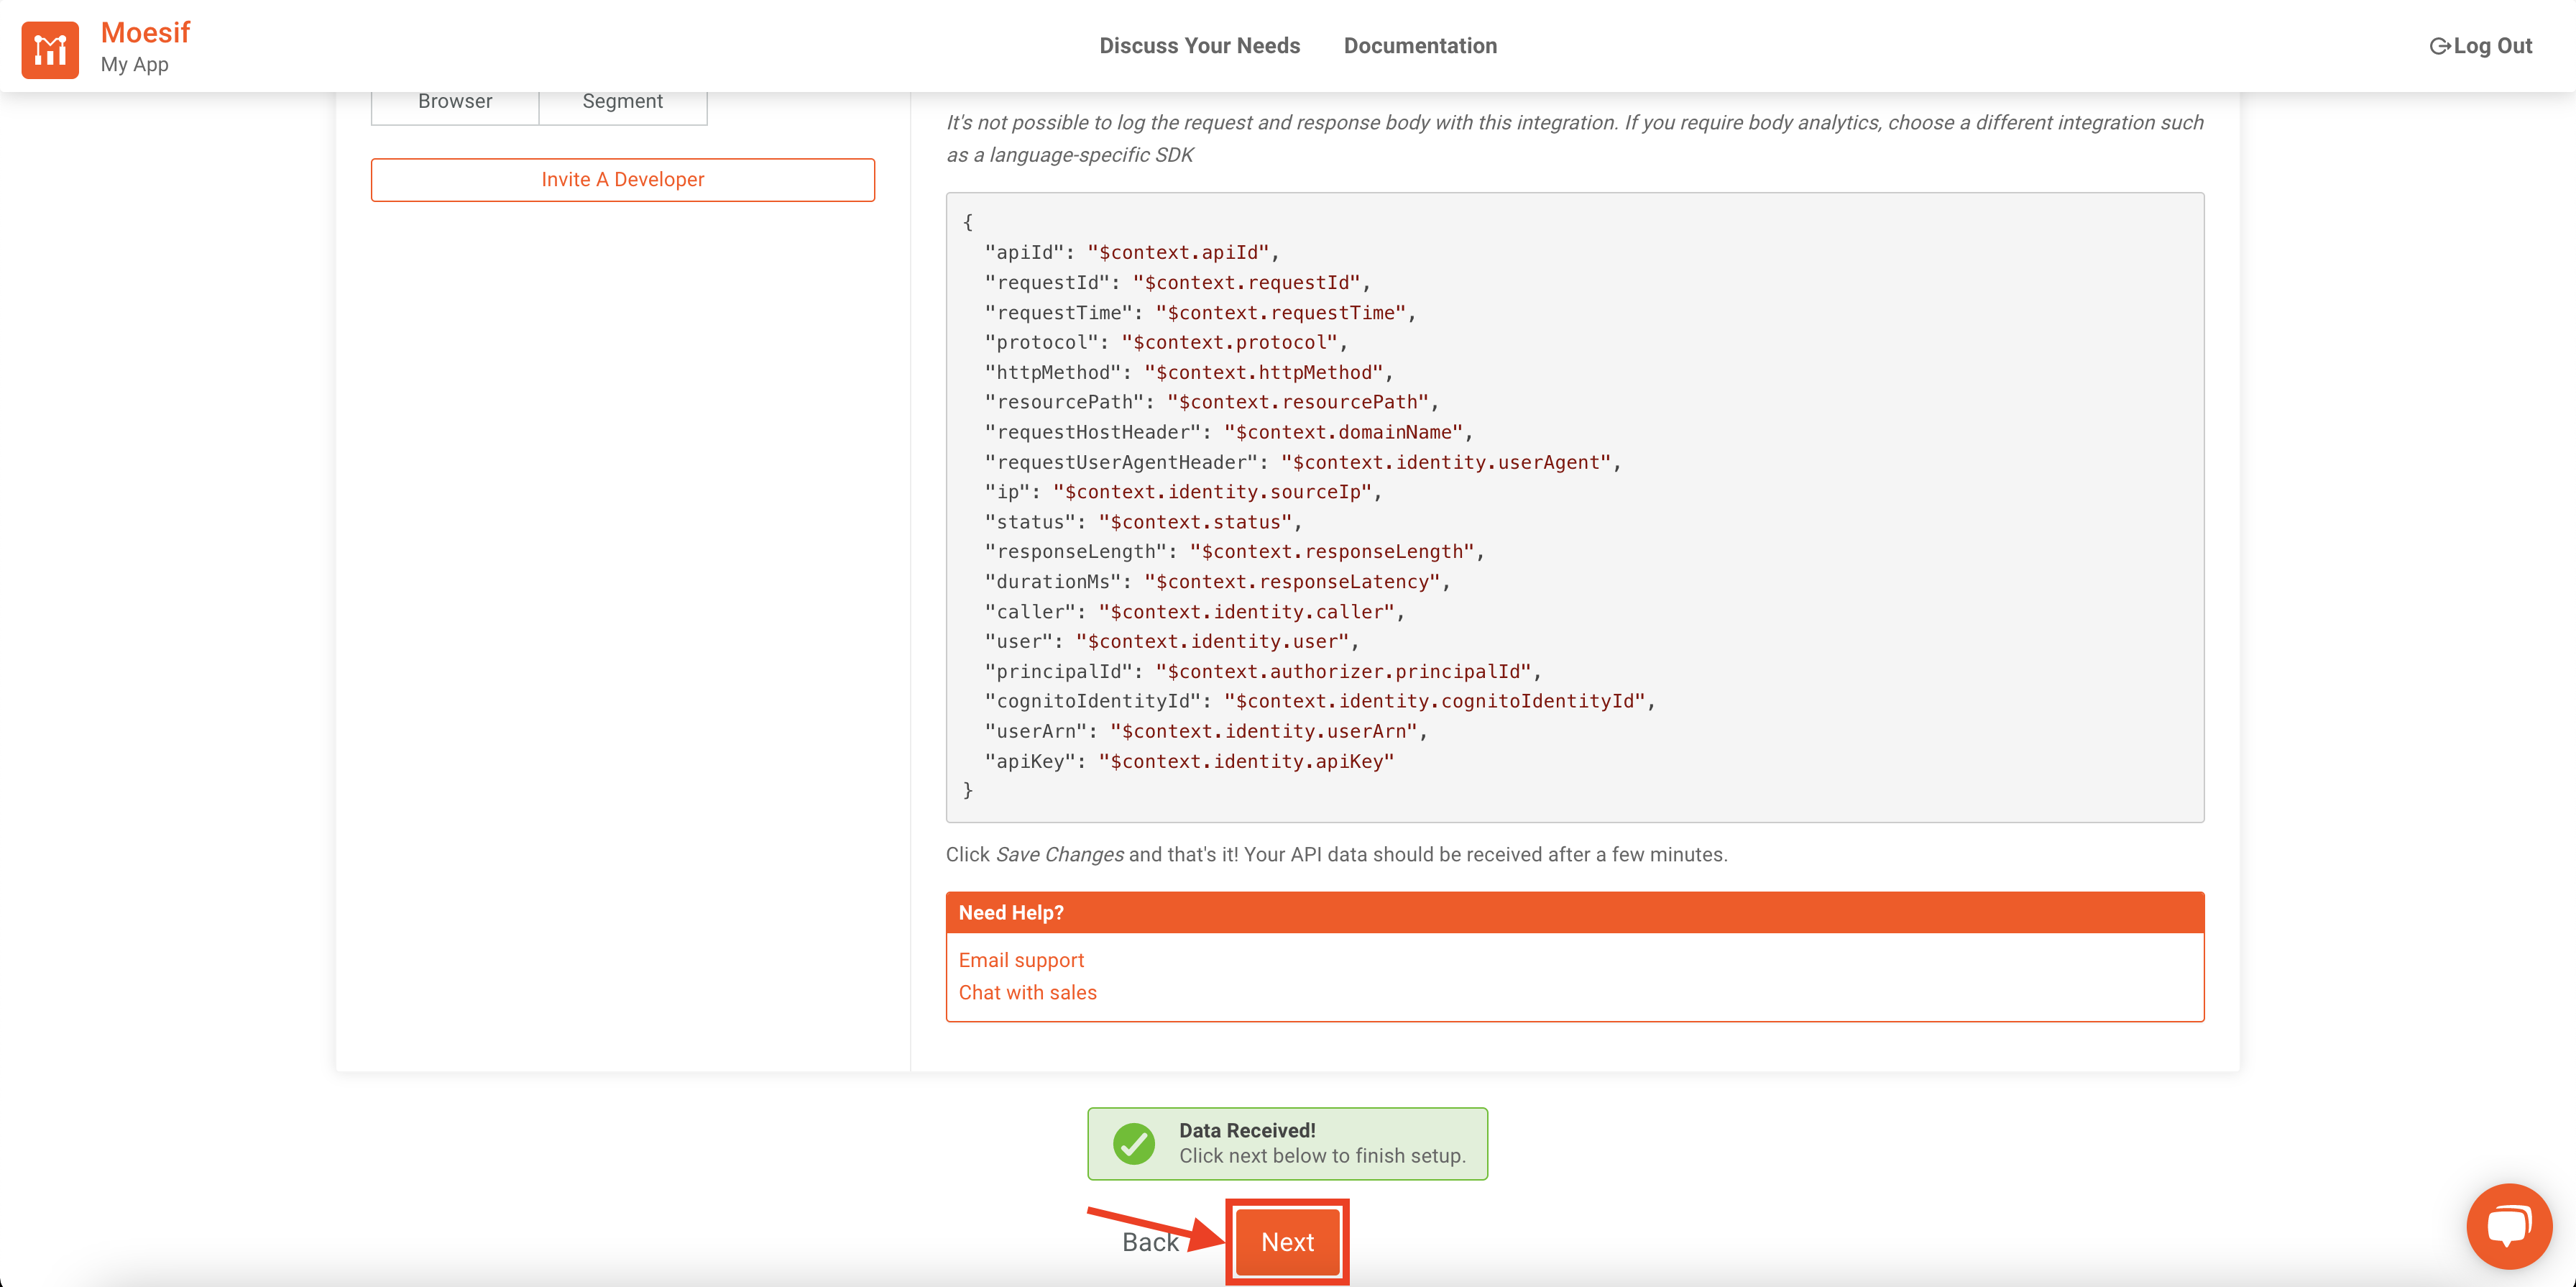Click the green checkmark icon

tap(1134, 1143)
